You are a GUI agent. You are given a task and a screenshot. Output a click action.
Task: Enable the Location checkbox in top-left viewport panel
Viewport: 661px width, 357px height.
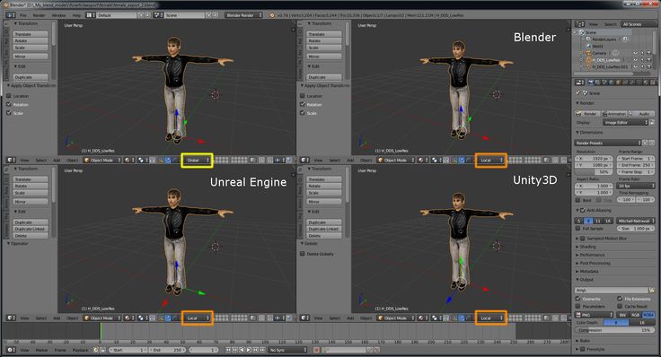[x=9, y=96]
